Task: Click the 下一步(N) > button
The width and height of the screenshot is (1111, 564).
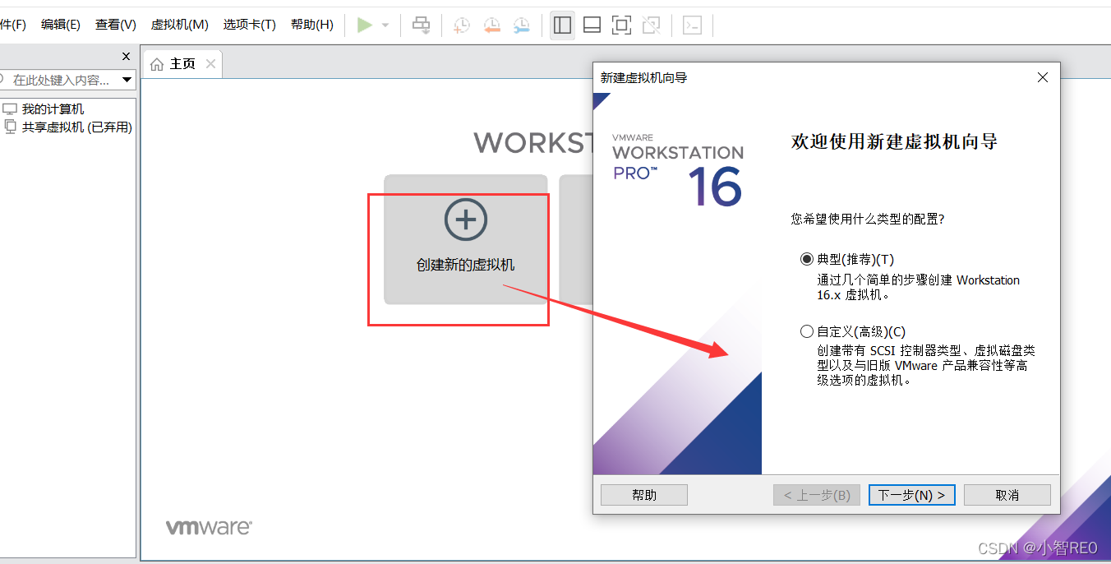Action: [x=912, y=495]
